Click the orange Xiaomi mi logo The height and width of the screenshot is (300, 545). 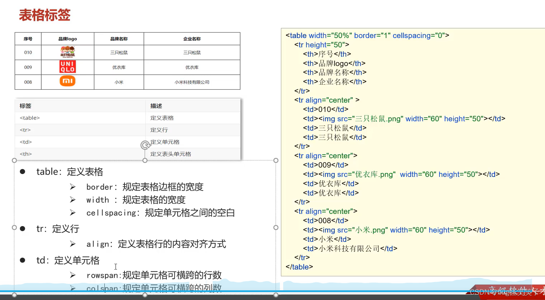coord(67,81)
